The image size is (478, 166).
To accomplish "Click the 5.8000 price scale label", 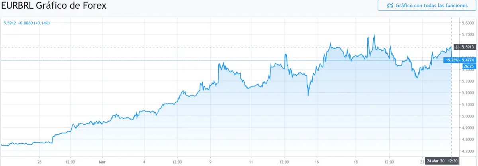I will coord(468,23).
